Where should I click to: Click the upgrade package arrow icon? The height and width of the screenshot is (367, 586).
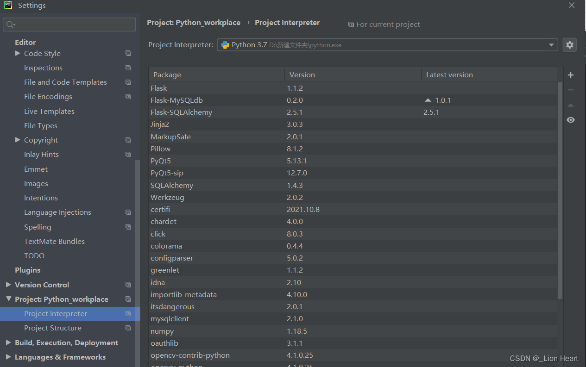coord(571,105)
